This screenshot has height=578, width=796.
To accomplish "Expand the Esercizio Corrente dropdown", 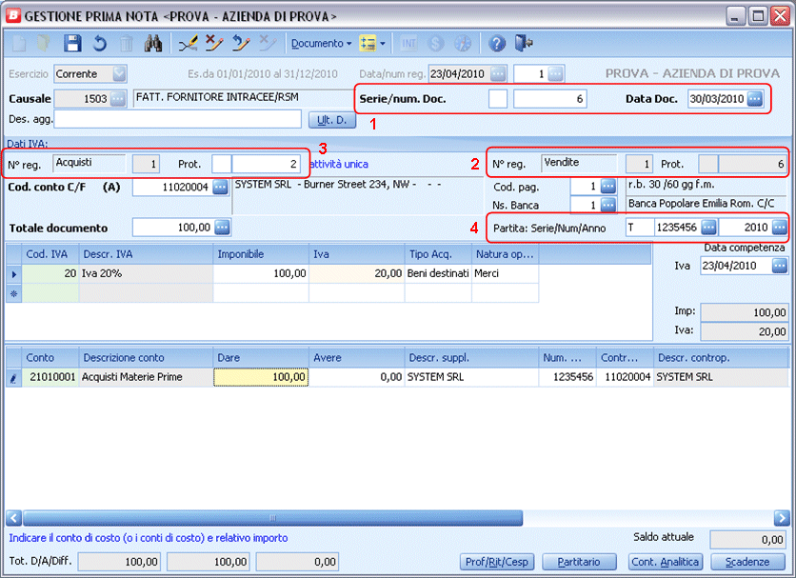I will [x=119, y=74].
